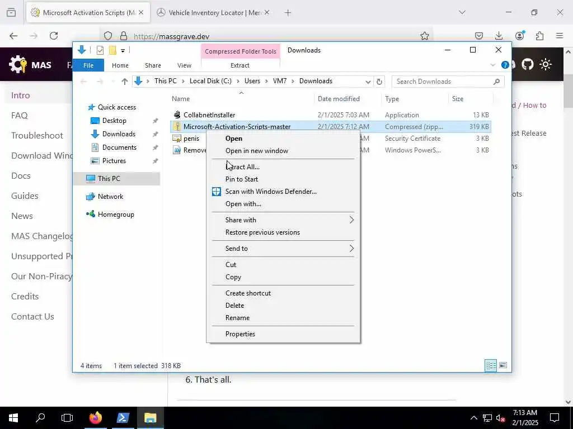Open Contact Us sidebar link
This screenshot has height=429, width=573.
click(32, 316)
